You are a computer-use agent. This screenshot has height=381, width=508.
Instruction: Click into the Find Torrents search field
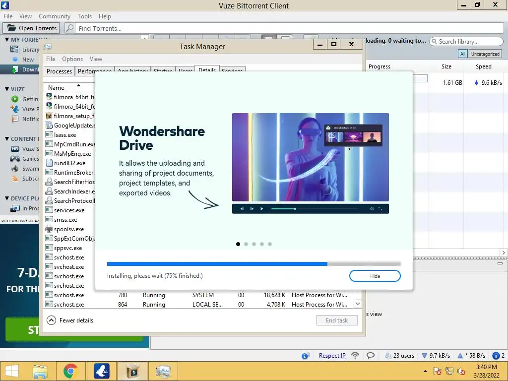click(290, 28)
